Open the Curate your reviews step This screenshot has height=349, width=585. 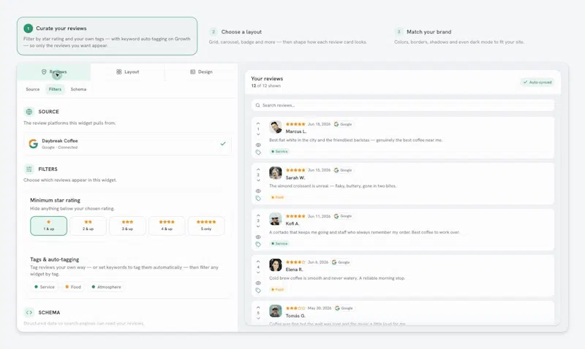tap(107, 36)
